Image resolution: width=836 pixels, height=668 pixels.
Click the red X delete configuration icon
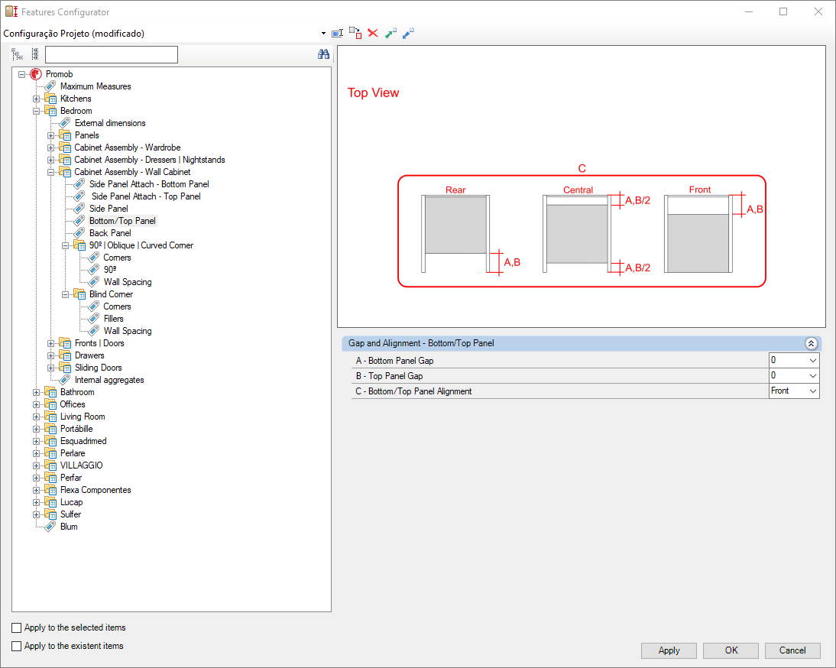pyautogui.click(x=373, y=33)
